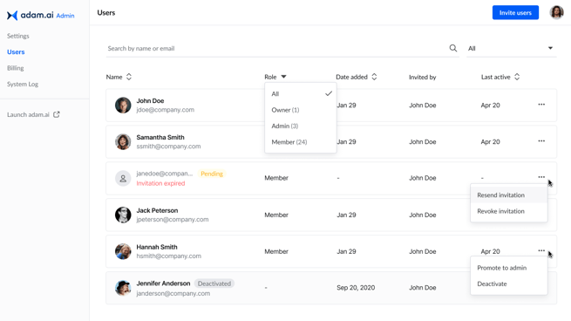The image size is (571, 321).
Task: Select Deactivate for Hannah Smith
Action: (509, 283)
